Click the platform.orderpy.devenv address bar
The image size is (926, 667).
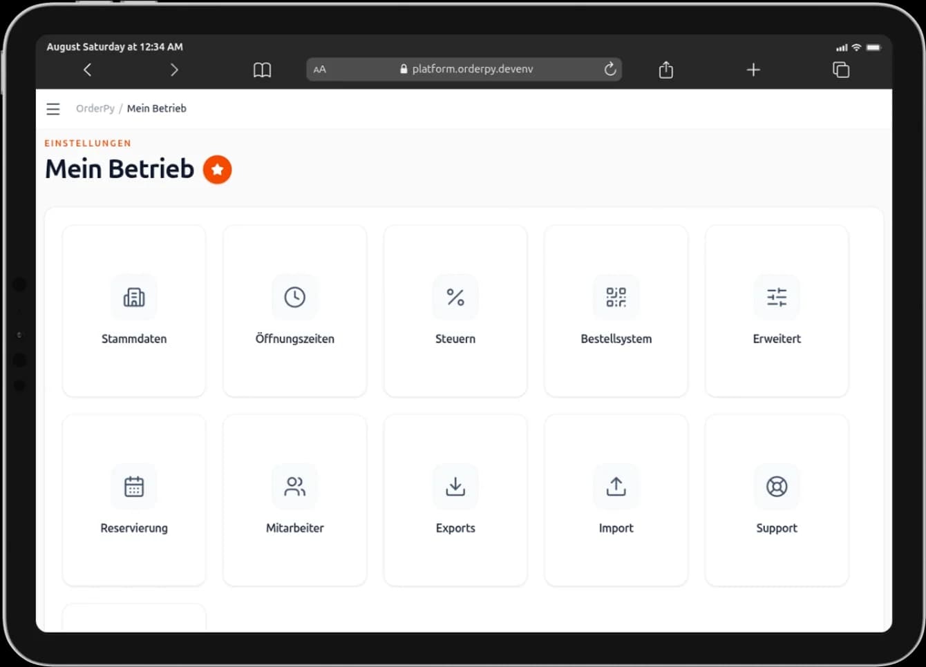464,69
